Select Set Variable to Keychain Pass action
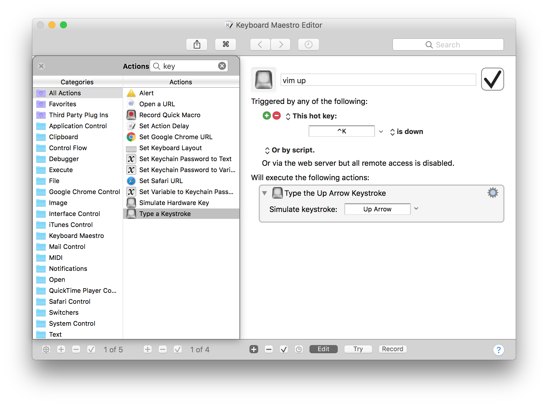This screenshot has width=548, height=406. coord(181,192)
